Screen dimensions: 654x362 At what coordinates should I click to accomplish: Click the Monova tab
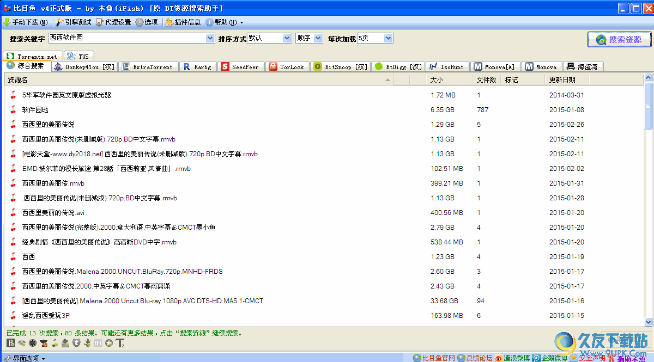pyautogui.click(x=542, y=66)
